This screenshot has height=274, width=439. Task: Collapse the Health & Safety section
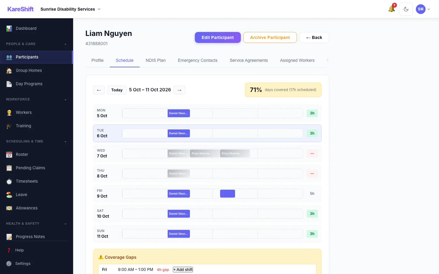click(x=65, y=224)
